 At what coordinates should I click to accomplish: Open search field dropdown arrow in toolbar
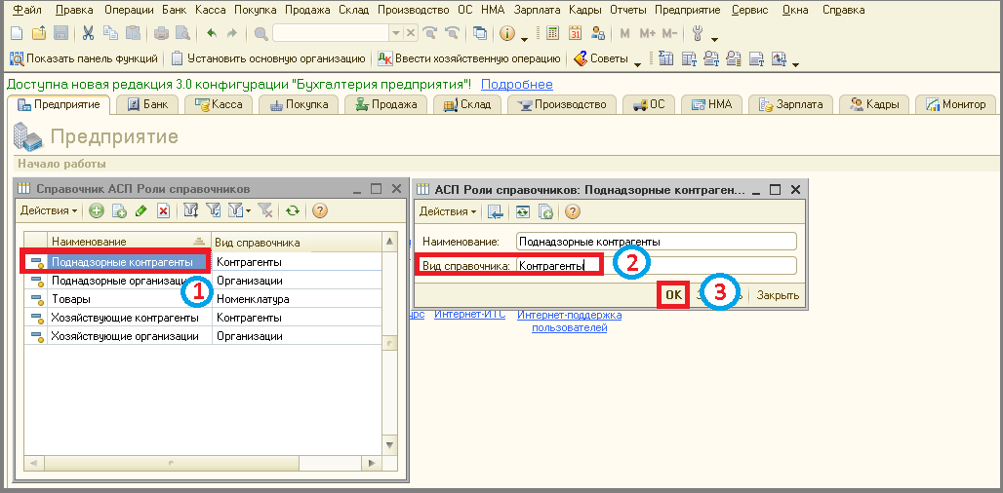[395, 33]
